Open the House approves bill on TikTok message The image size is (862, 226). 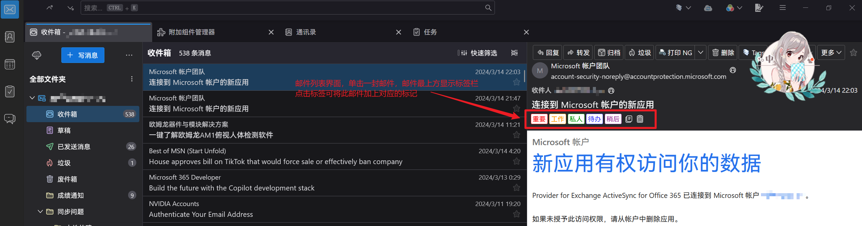[335, 156]
